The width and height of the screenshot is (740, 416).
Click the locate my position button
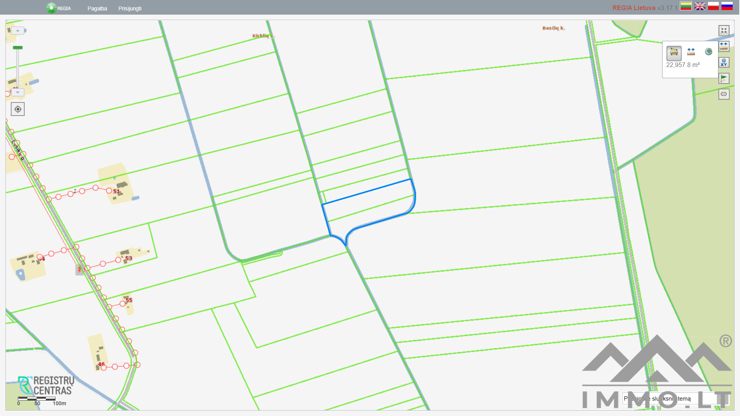click(18, 109)
